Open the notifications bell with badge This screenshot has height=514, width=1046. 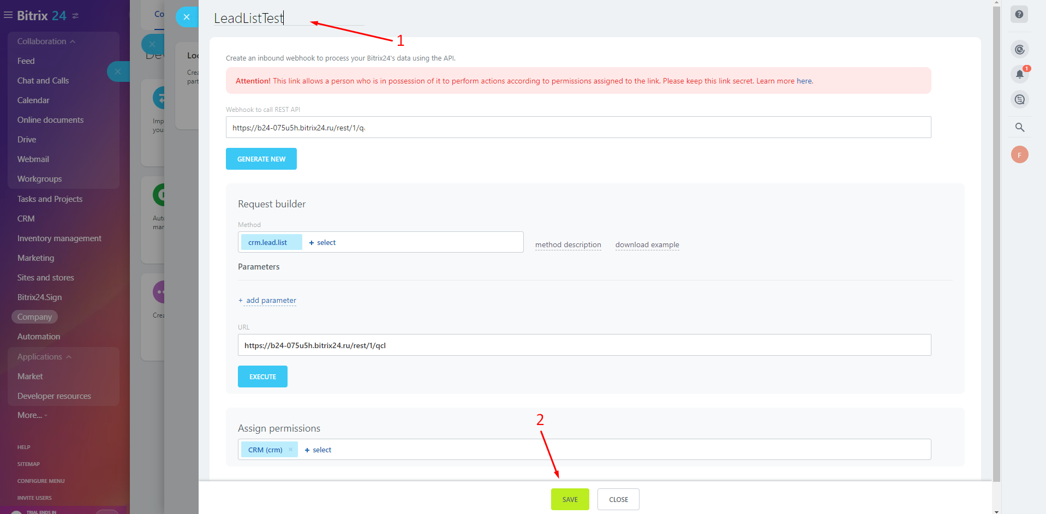pyautogui.click(x=1019, y=74)
